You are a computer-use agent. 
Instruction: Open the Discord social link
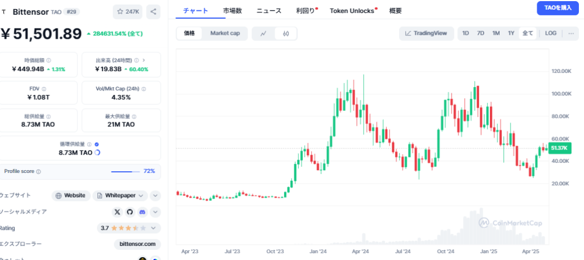[142, 212]
